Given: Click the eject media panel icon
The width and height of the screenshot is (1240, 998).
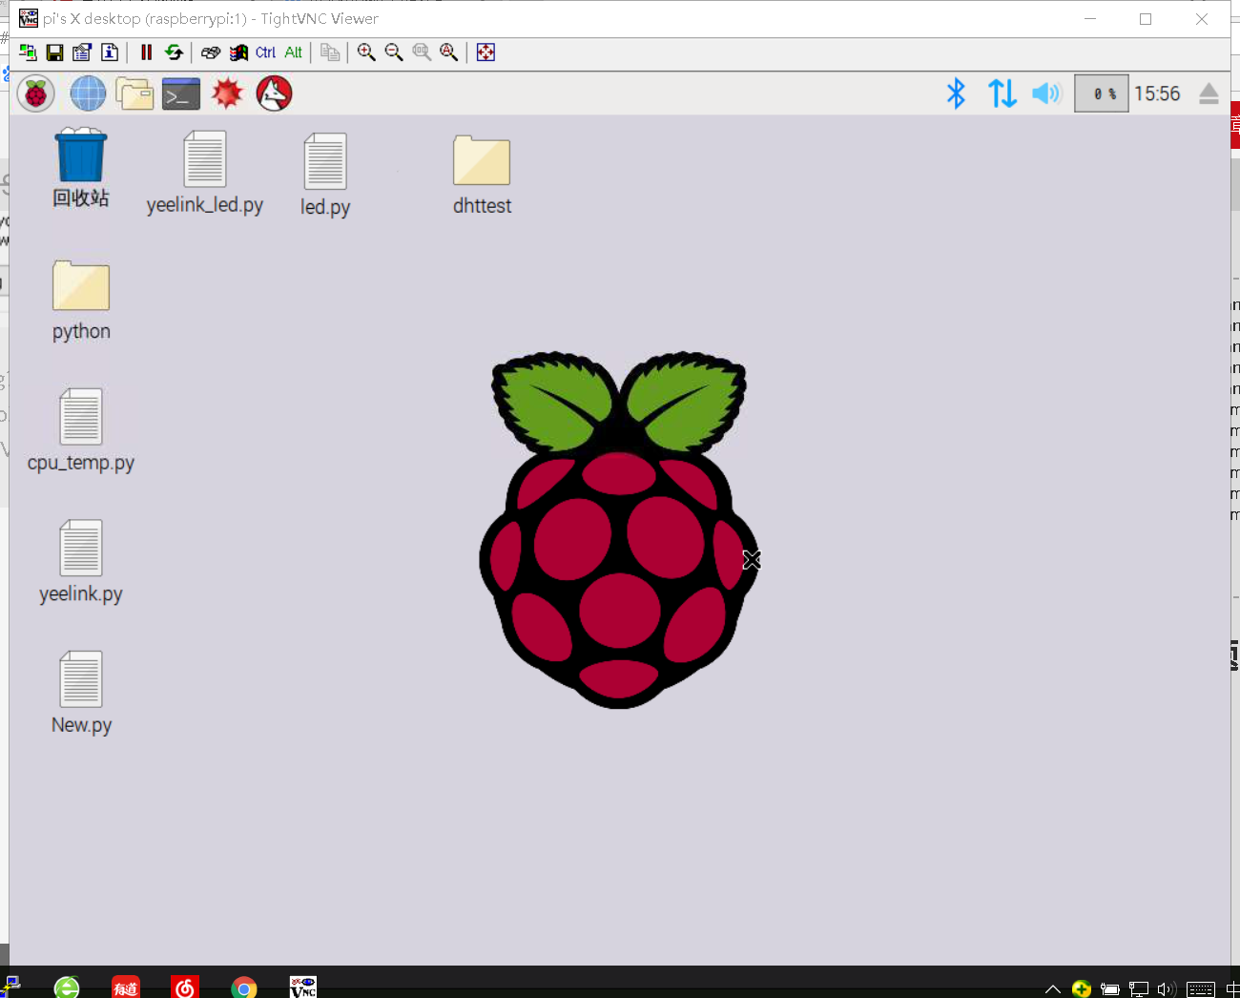Looking at the screenshot, I should pos(1209,94).
